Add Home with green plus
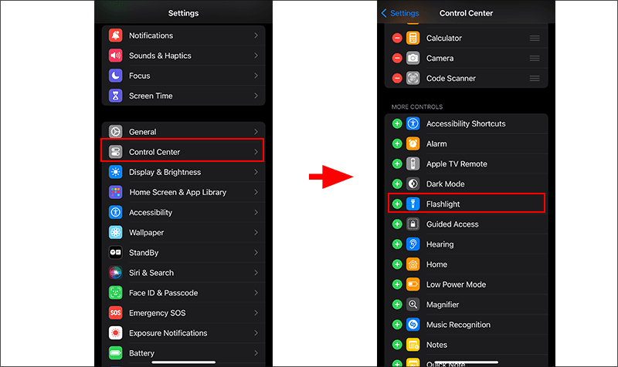This screenshot has width=618, height=367. [x=397, y=264]
